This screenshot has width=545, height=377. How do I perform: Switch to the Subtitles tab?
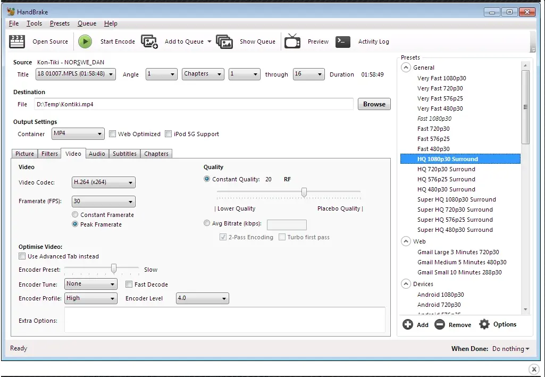(x=124, y=154)
